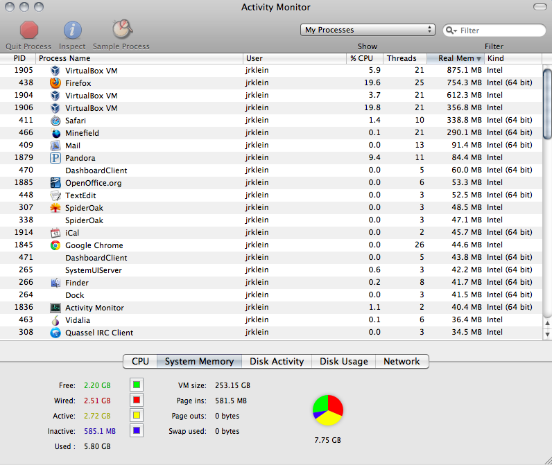Select the Safari compass icon
Image resolution: width=552 pixels, height=465 pixels.
point(55,121)
